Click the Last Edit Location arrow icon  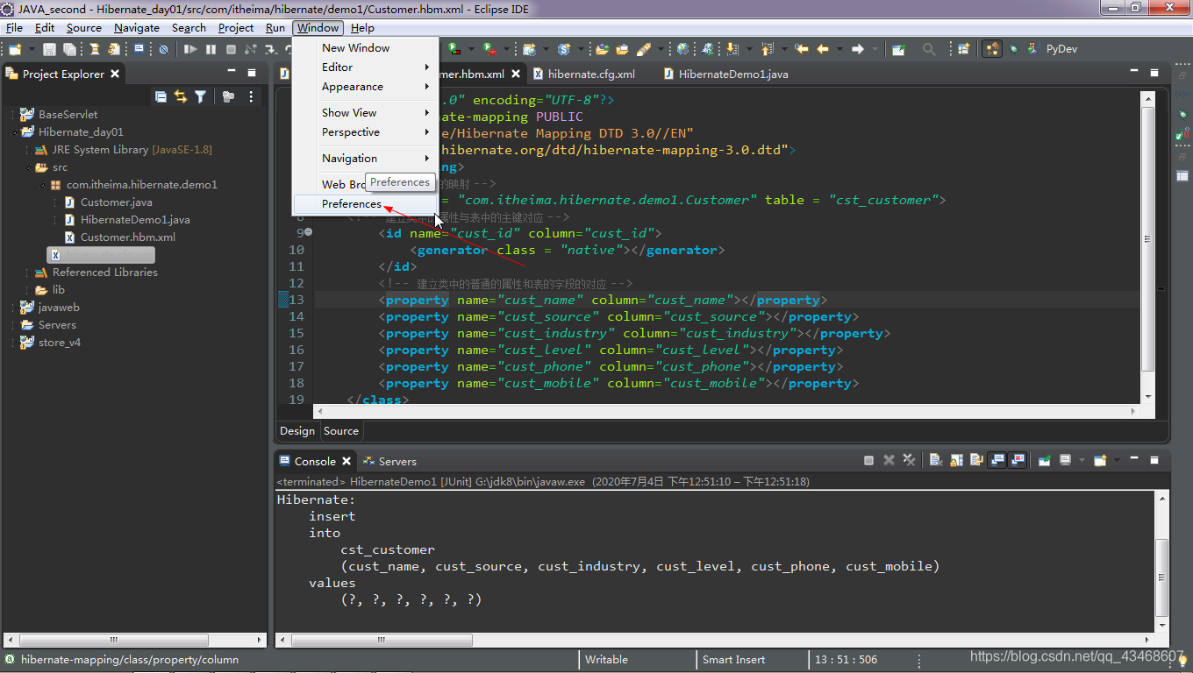tap(801, 49)
